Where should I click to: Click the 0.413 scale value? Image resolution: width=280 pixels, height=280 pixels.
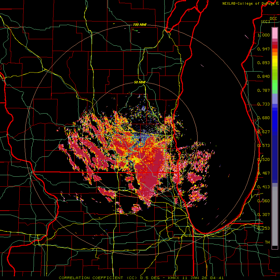pyautogui.click(x=264, y=187)
